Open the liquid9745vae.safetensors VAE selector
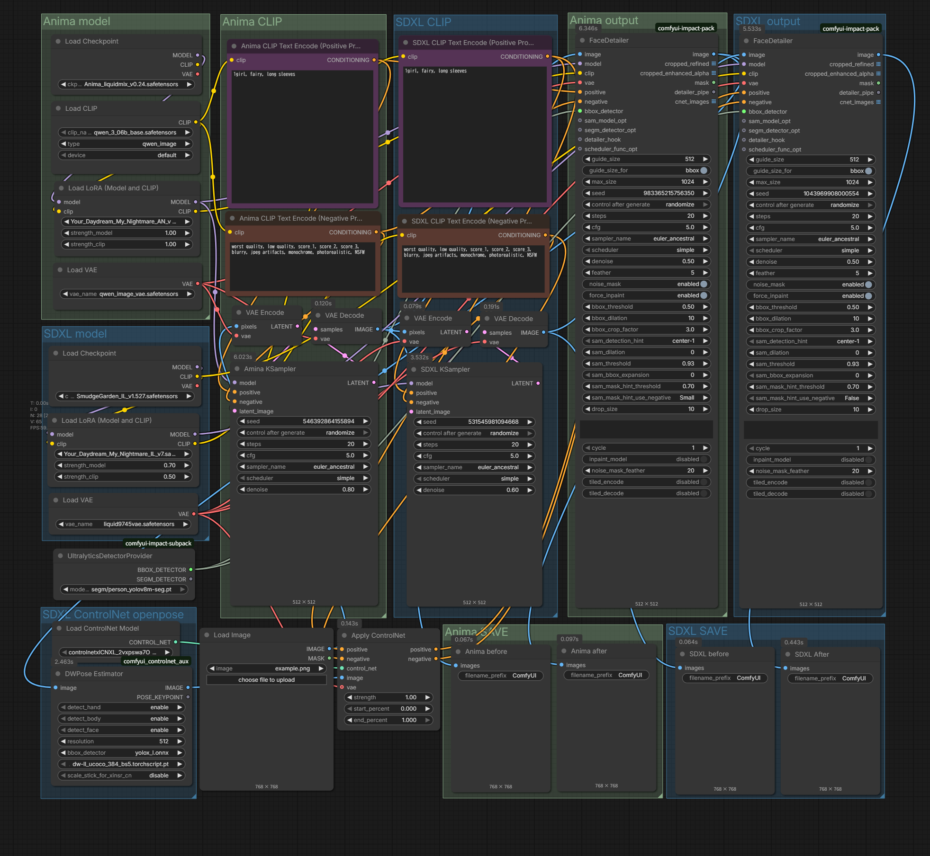 [x=124, y=524]
